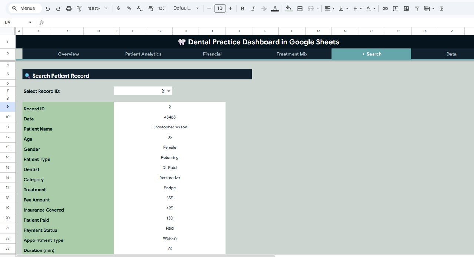Toggle bold formatting

pyautogui.click(x=243, y=8)
